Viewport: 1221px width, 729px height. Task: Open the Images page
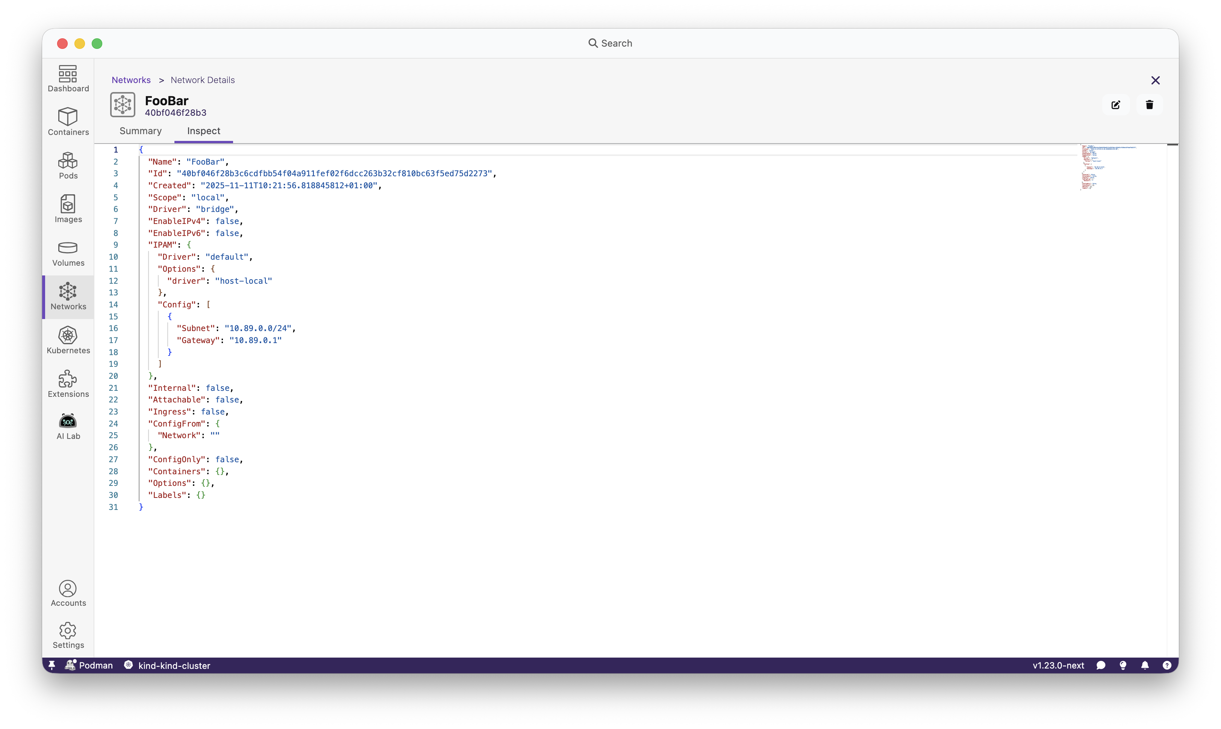point(68,209)
